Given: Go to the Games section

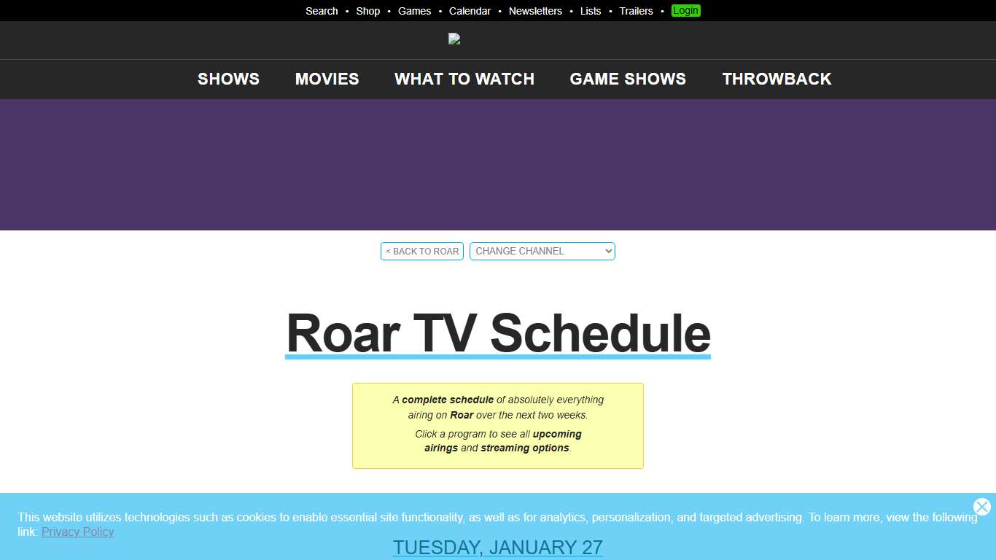Looking at the screenshot, I should (x=415, y=11).
